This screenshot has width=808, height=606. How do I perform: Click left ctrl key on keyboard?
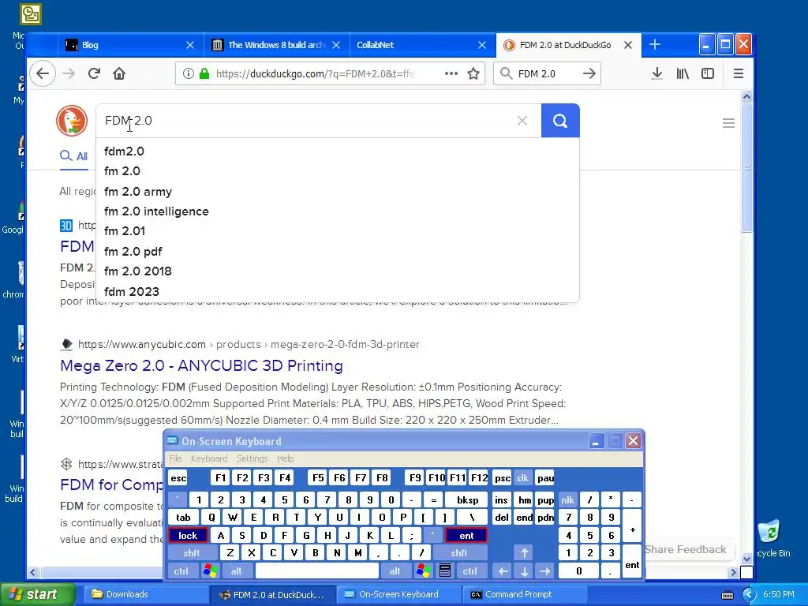pyautogui.click(x=181, y=571)
